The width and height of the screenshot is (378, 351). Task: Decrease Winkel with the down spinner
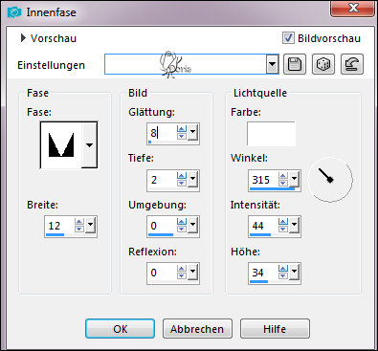pos(283,183)
